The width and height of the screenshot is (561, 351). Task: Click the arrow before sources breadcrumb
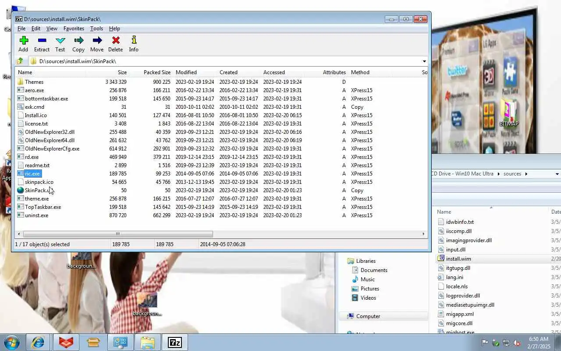pyautogui.click(x=498, y=174)
